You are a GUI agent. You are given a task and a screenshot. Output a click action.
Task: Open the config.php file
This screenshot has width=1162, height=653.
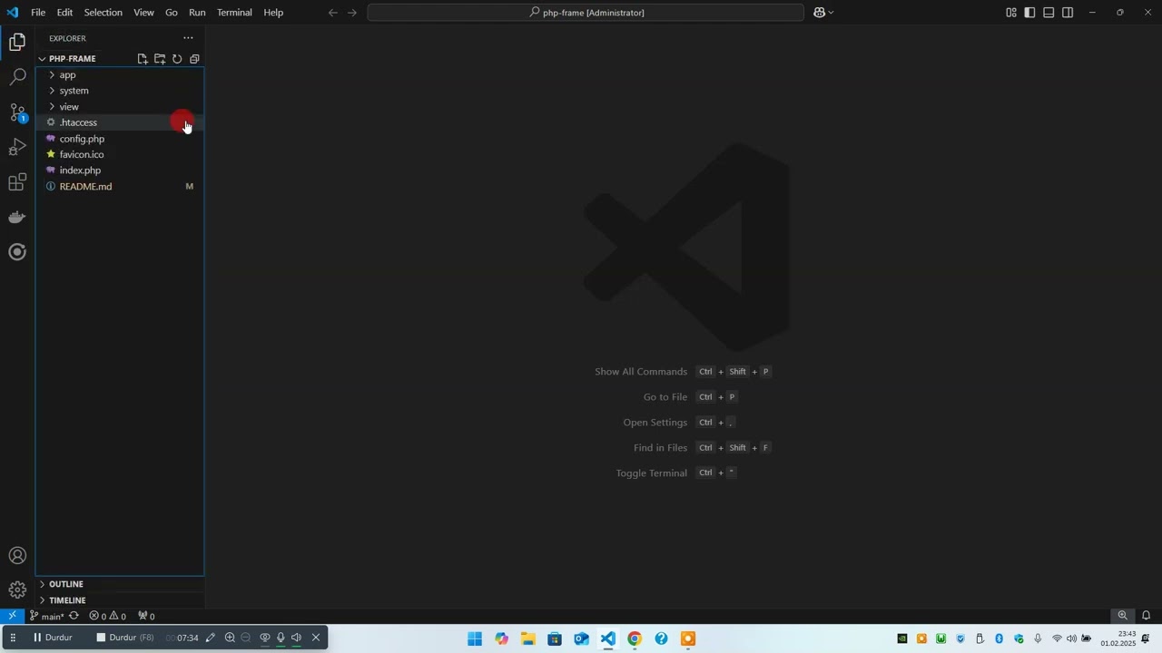120,139
